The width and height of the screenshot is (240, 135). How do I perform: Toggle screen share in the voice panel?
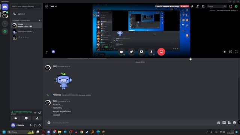(x=26, y=118)
